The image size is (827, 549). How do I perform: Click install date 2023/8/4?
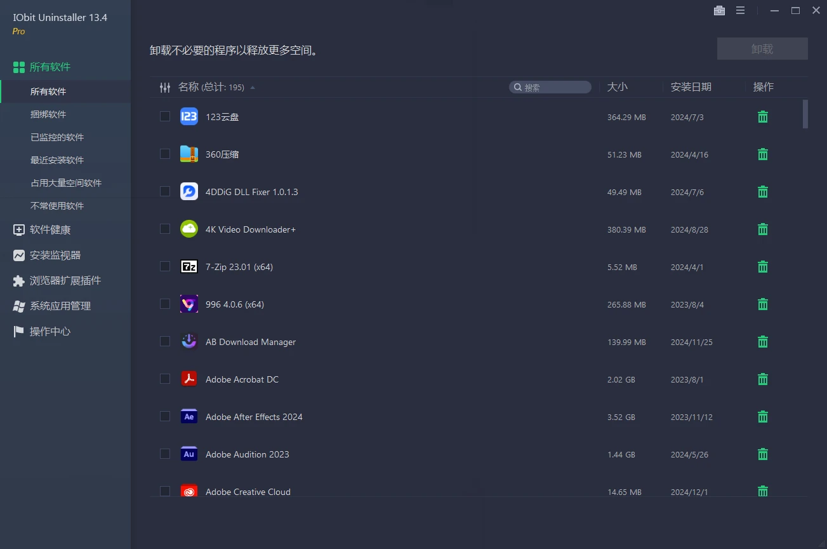point(687,305)
